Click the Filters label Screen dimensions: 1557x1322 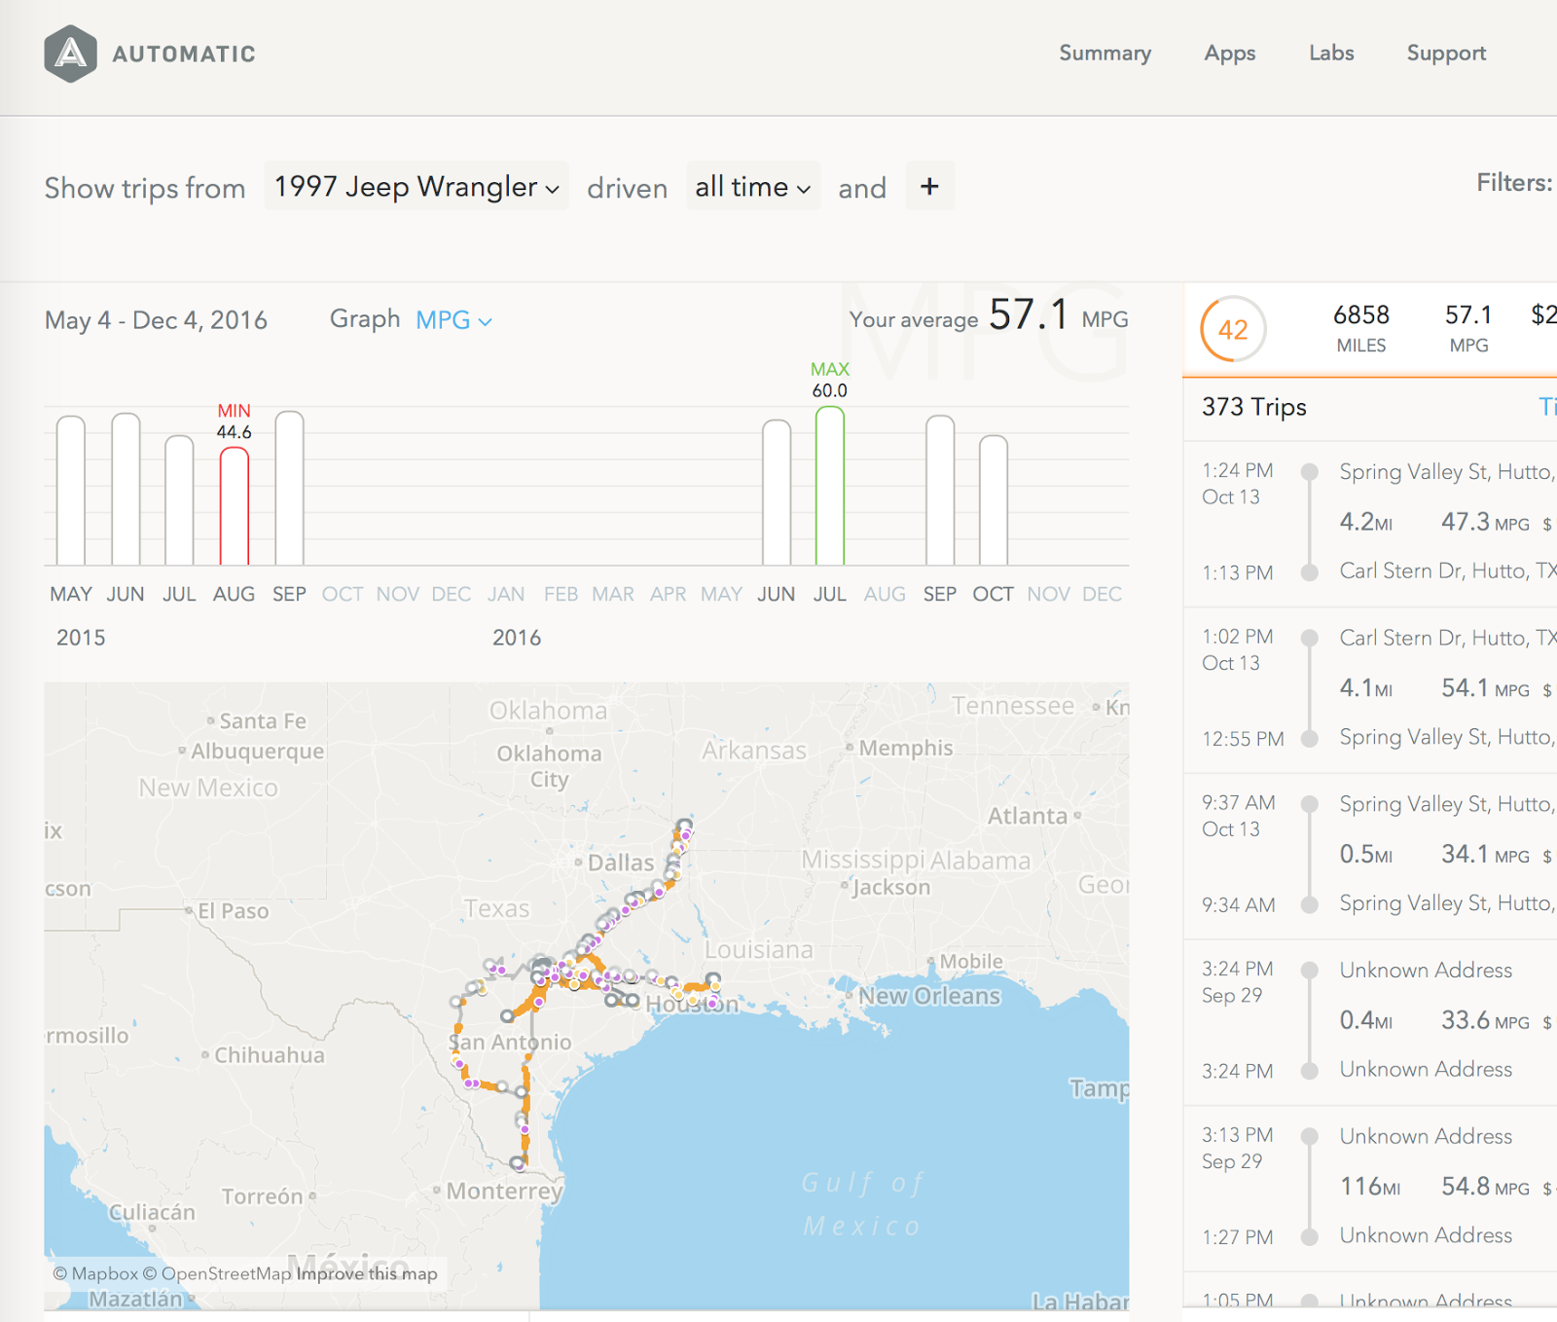click(x=1514, y=183)
